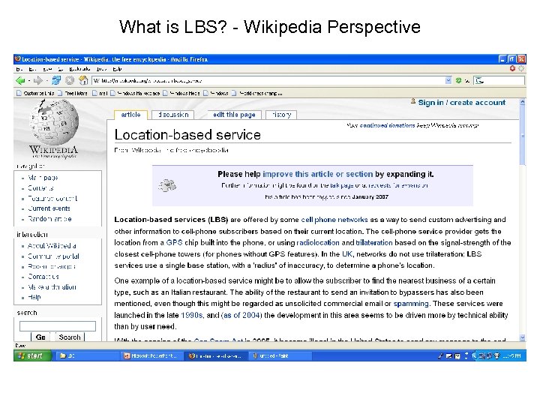The width and height of the screenshot is (540, 405).
Task: Follow the UK link in article
Action: point(347,254)
